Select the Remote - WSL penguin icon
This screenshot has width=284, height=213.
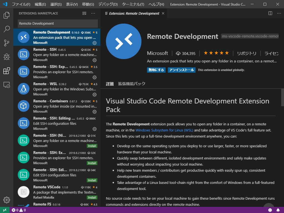pos(24,89)
